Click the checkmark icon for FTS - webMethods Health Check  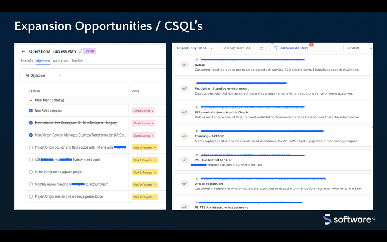(x=184, y=112)
